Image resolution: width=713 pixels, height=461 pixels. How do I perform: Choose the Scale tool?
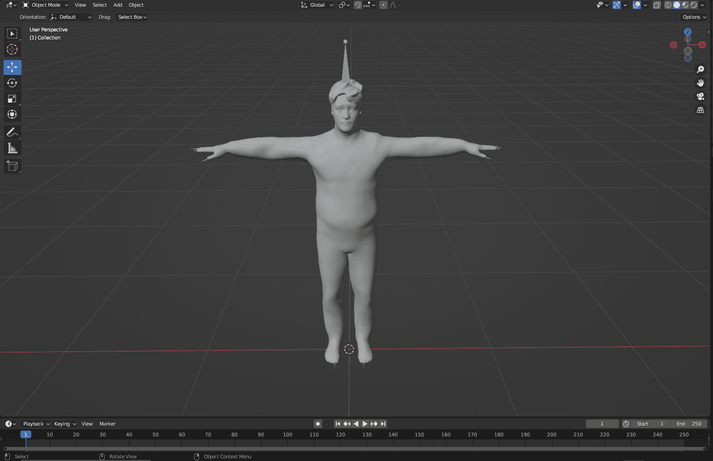pyautogui.click(x=12, y=99)
